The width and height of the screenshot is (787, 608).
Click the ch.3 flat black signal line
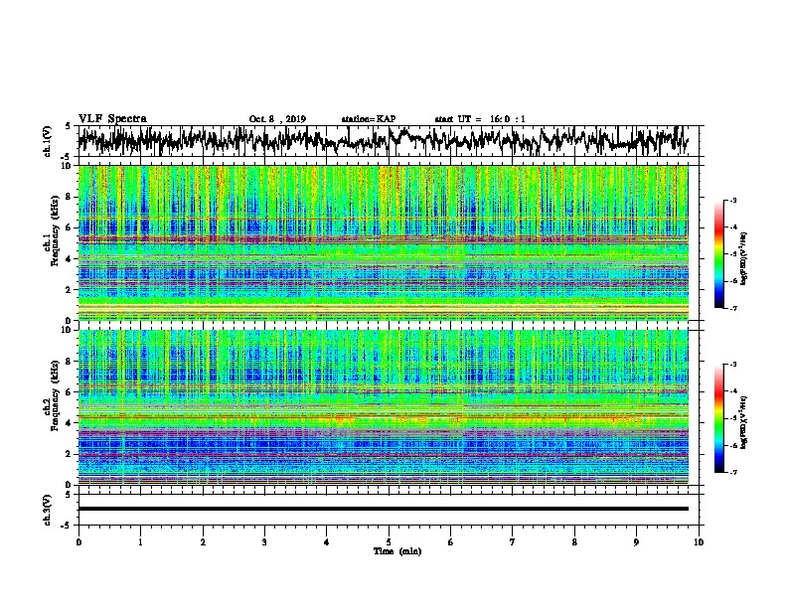pos(384,509)
